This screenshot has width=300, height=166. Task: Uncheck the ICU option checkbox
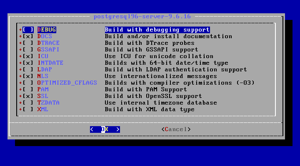[28, 56]
